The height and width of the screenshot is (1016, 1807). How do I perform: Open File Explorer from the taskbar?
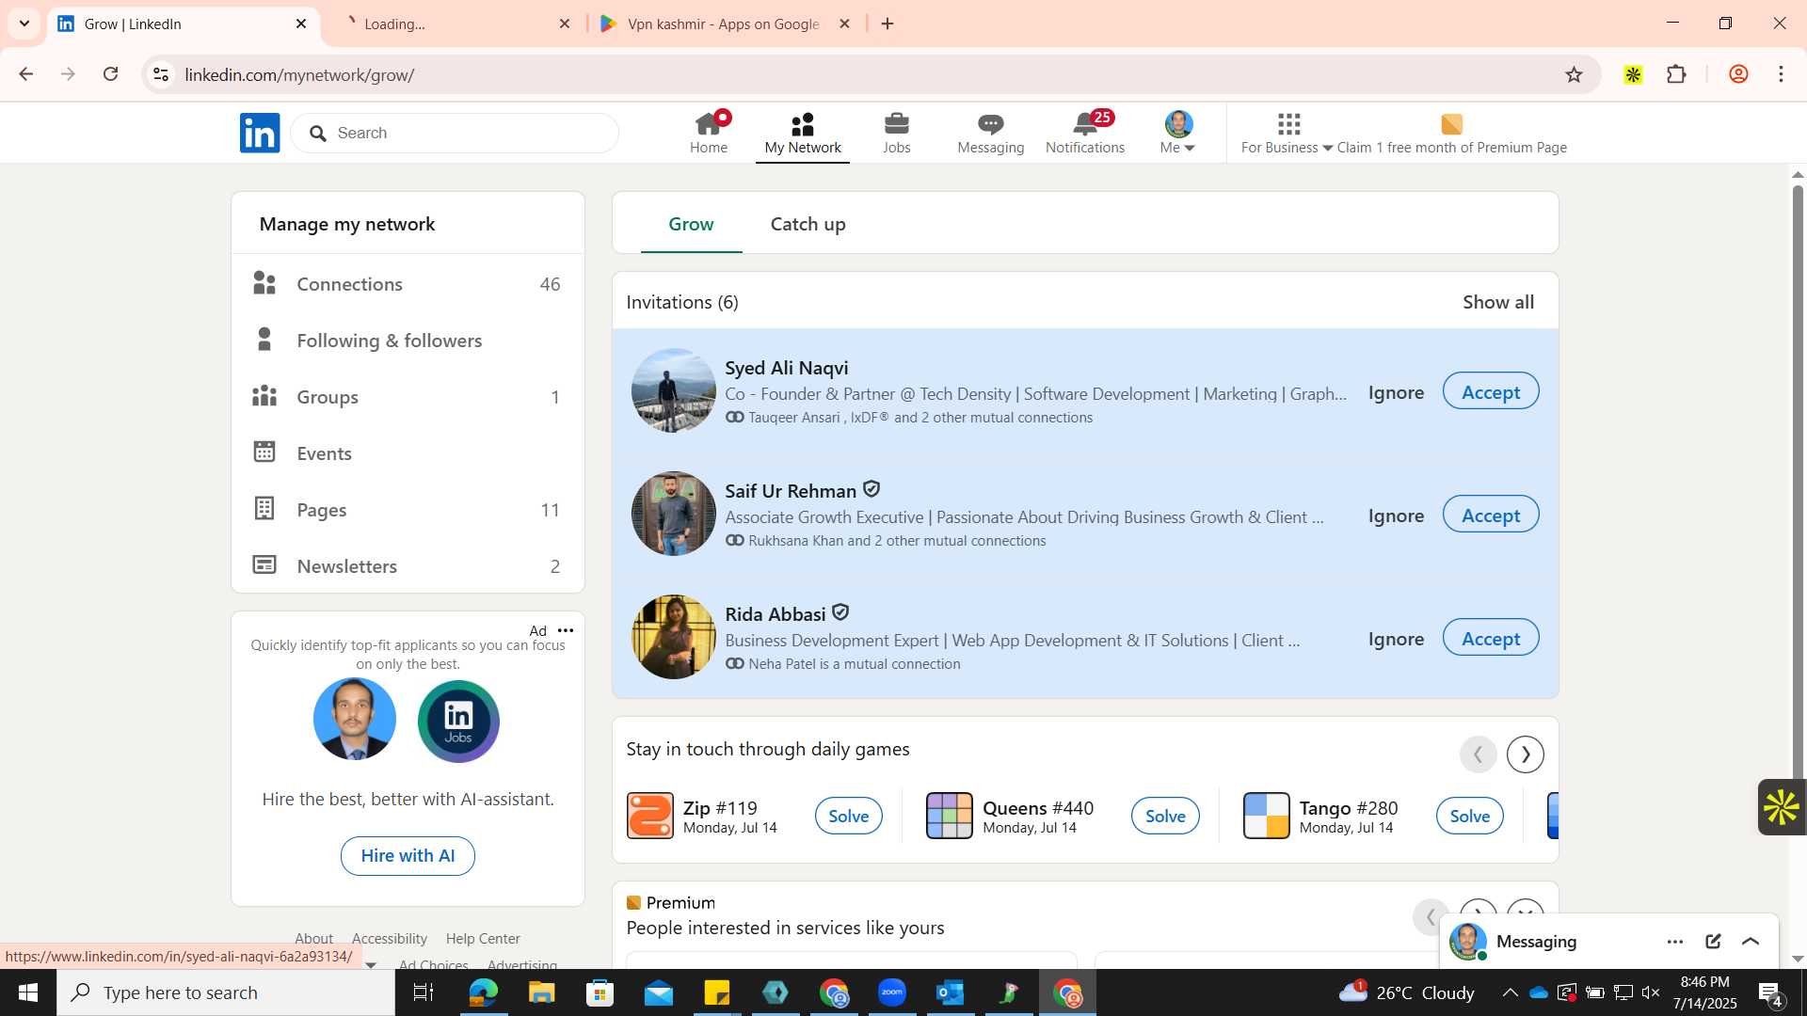click(541, 992)
